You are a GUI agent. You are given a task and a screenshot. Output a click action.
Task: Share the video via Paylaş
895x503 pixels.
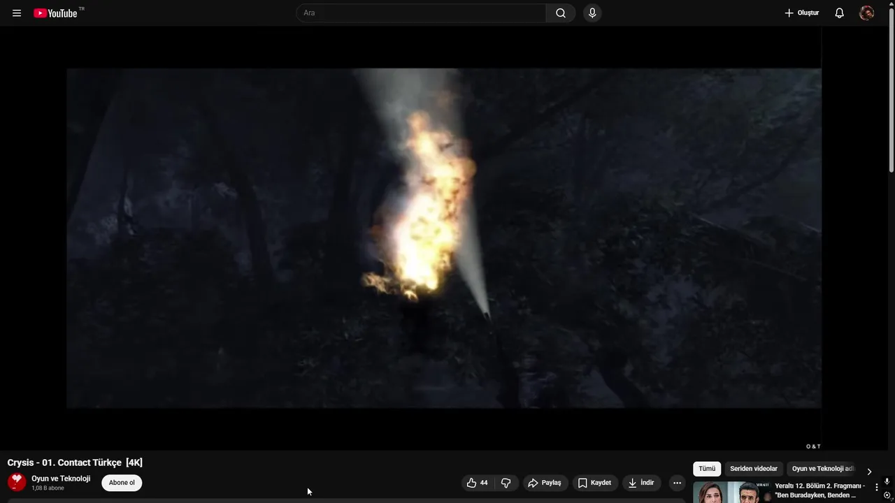(545, 483)
